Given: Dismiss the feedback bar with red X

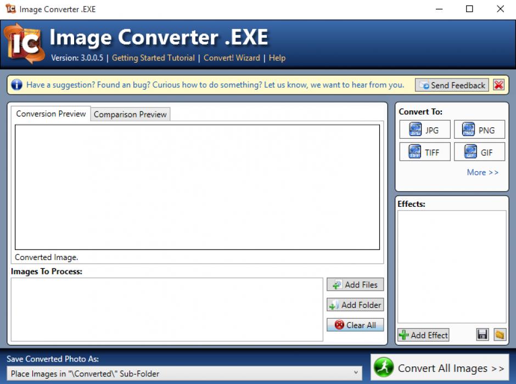Looking at the screenshot, I should click(x=498, y=85).
